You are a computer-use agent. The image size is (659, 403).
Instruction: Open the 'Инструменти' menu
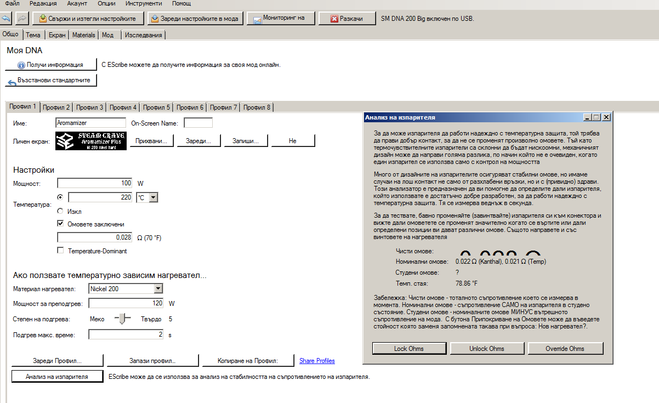click(143, 4)
